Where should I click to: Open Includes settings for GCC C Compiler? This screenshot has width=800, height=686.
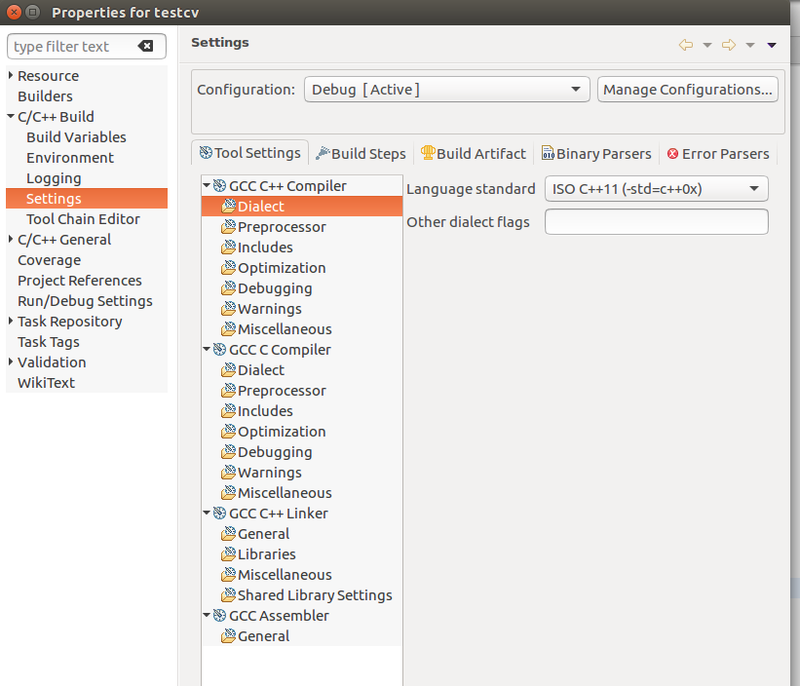257,410
